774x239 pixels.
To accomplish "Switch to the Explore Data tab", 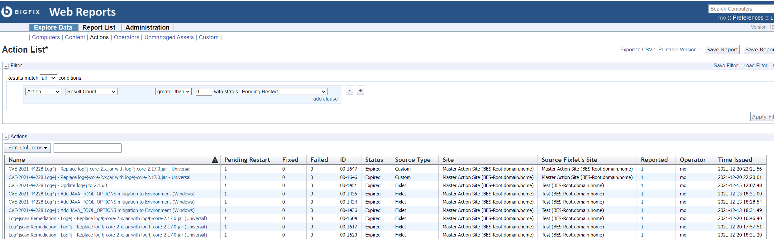I will [53, 27].
